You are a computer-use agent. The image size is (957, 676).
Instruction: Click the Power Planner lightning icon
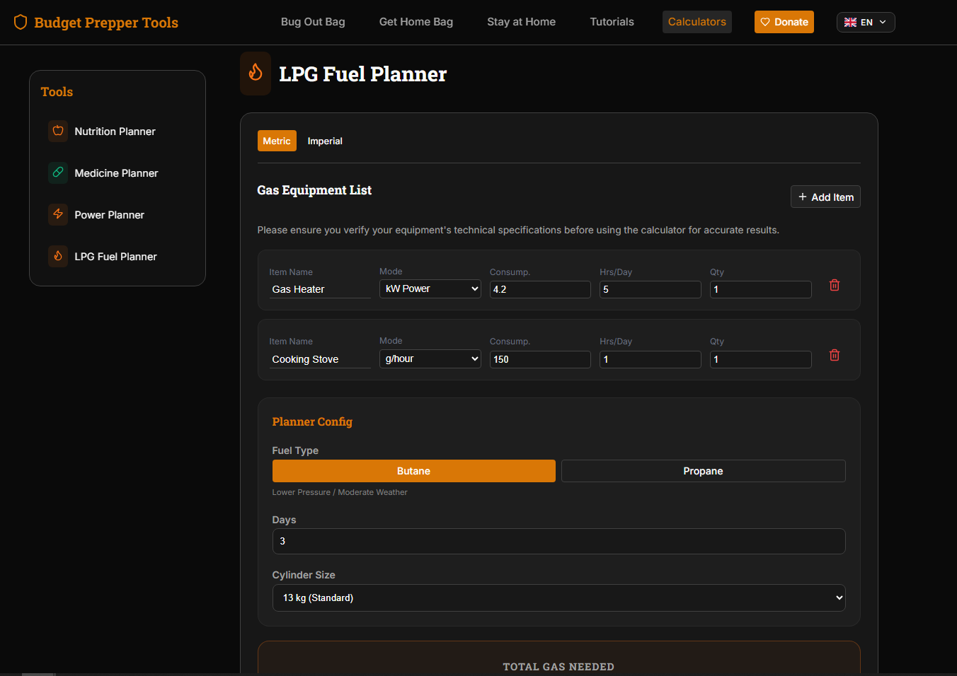(58, 214)
